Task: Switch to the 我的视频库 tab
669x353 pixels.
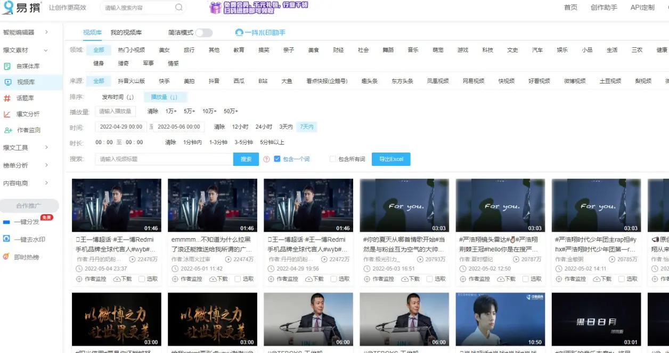Action: click(x=126, y=32)
